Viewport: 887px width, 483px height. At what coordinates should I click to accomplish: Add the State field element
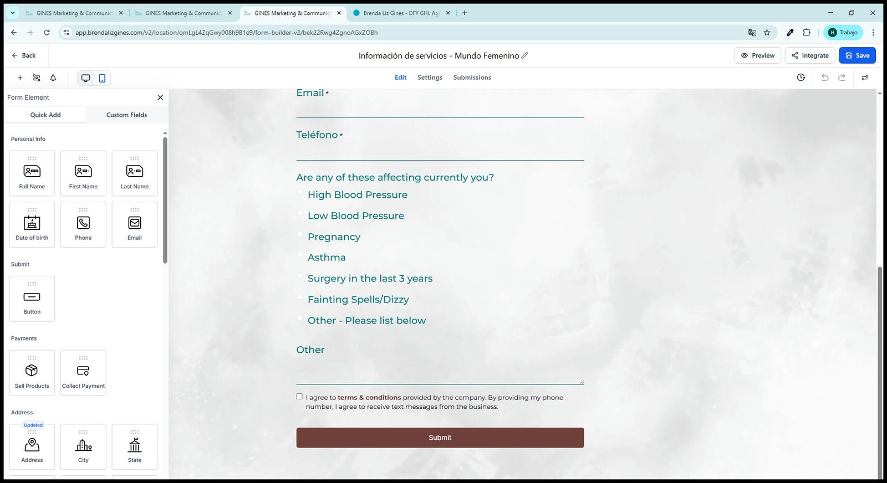coord(135,447)
